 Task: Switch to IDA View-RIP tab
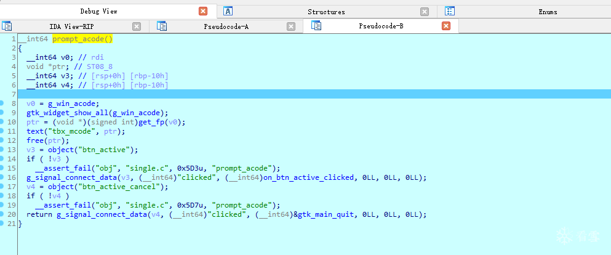pyautogui.click(x=71, y=26)
